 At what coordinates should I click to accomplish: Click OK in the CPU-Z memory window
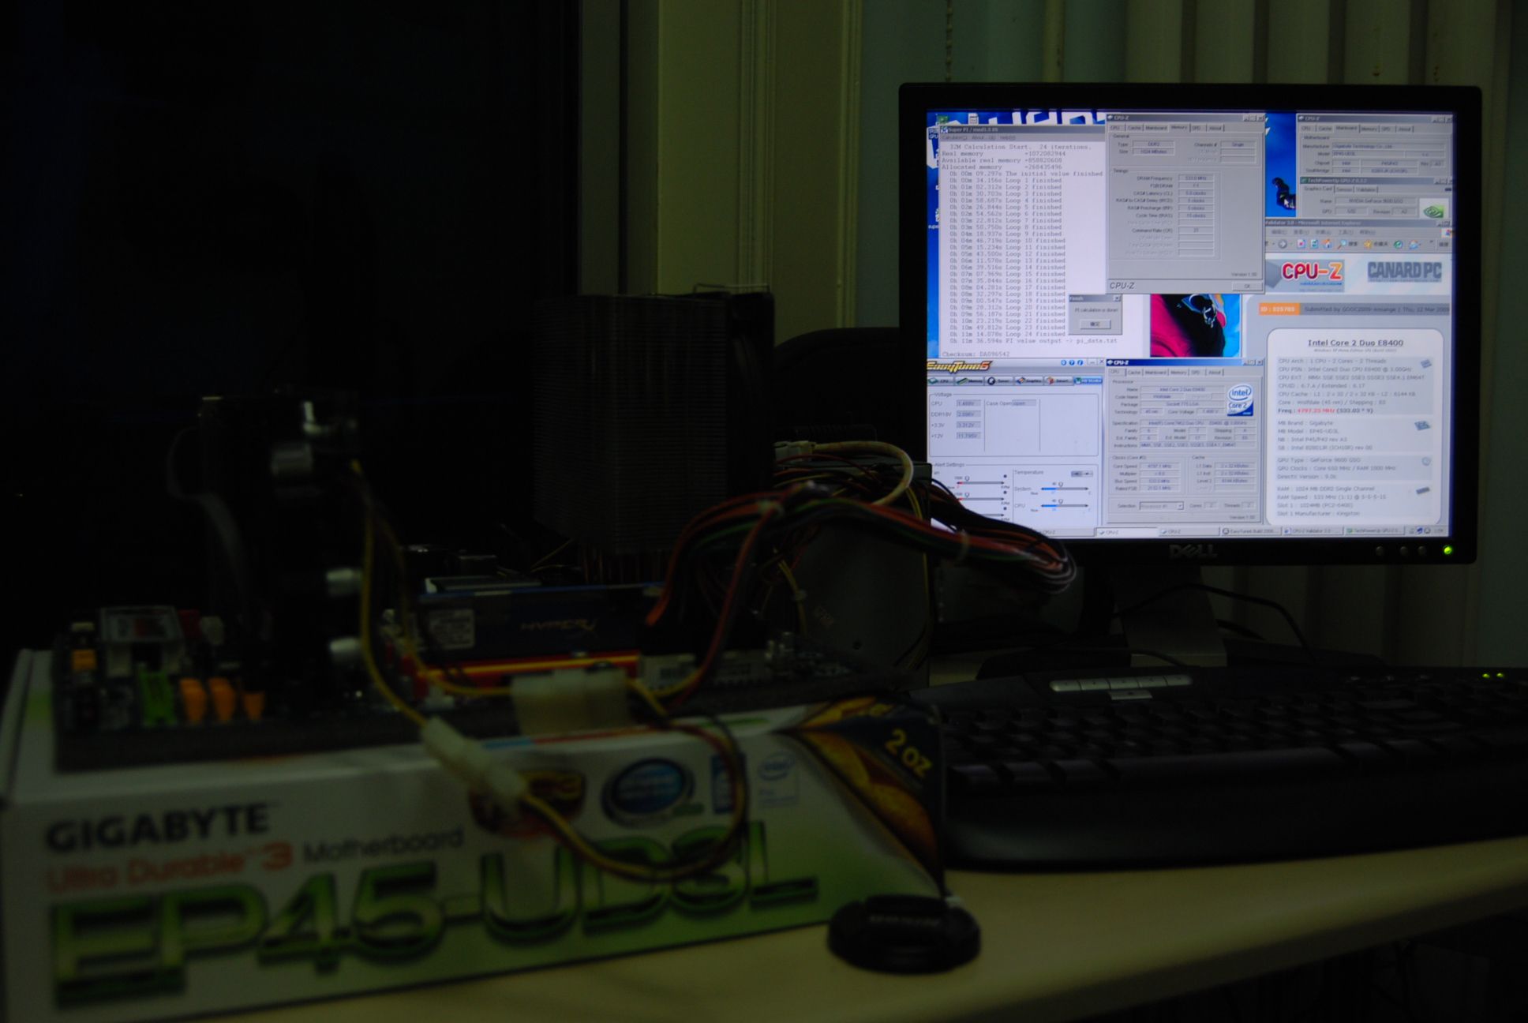(x=1247, y=286)
